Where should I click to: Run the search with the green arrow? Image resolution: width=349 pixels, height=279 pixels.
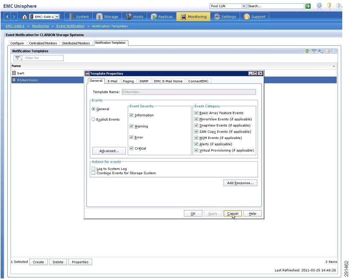pyautogui.click(x=308, y=6)
